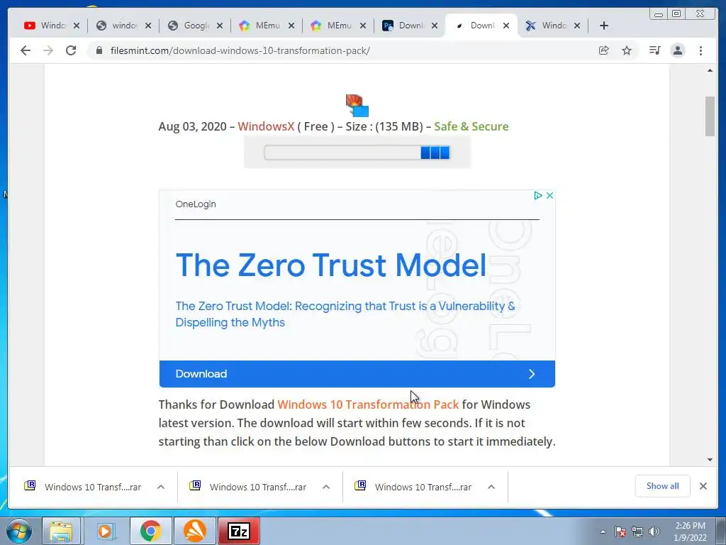Open Chrome's three-dot menu
Screen dimensions: 726x545
pos(700,50)
